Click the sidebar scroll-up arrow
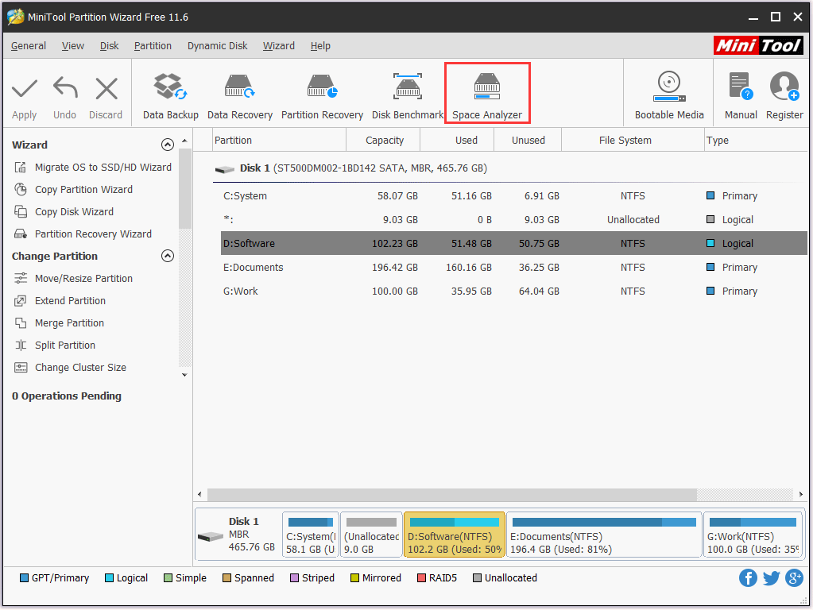This screenshot has width=813, height=610. point(184,141)
